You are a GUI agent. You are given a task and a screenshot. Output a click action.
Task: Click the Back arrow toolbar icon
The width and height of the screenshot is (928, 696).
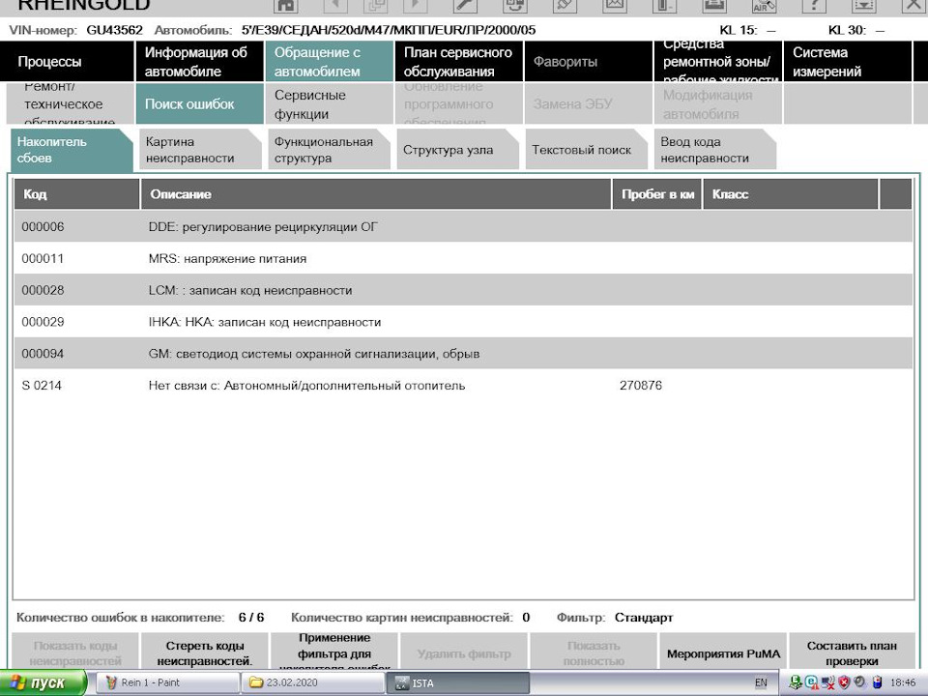(x=335, y=6)
